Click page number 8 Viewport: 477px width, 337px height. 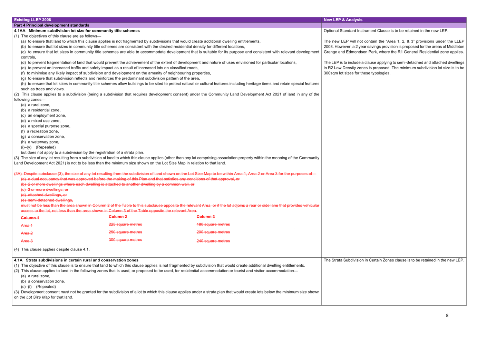click(447, 316)
